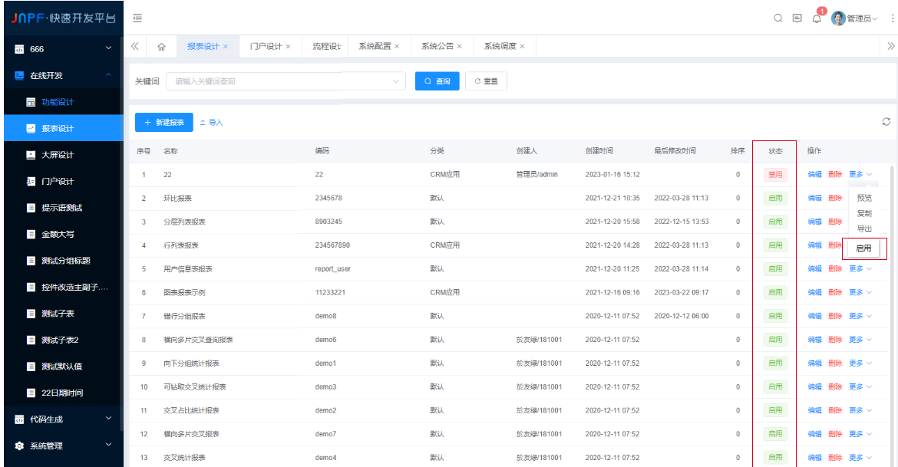Choose 复制 from the more menu
The image size is (898, 467).
coord(864,213)
